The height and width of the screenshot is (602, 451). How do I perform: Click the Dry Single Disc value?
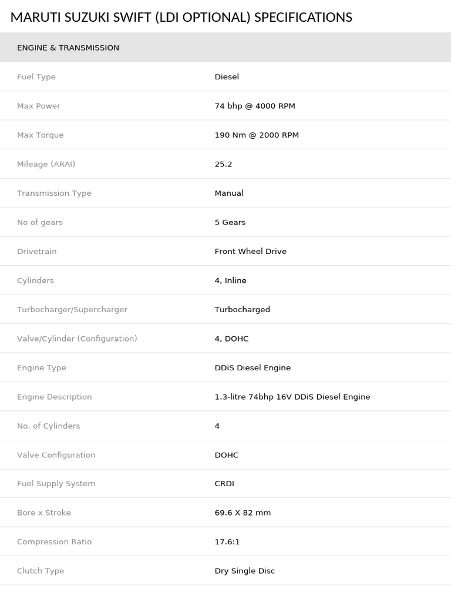(x=245, y=571)
